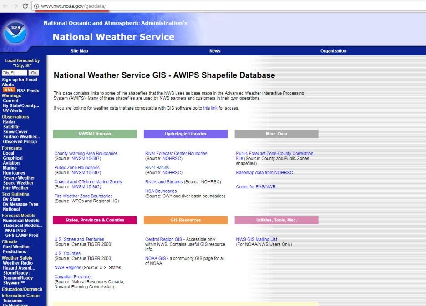Viewport: 426px width, 306px height.
Task: Open Radar sidebar link
Action: coord(9,122)
